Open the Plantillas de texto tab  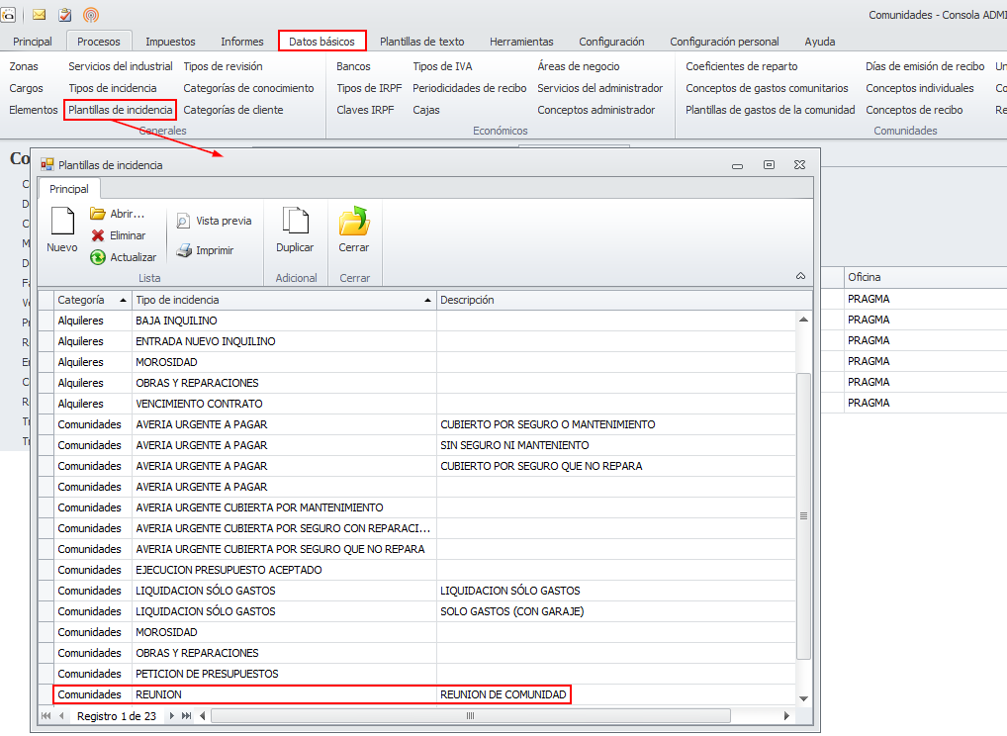(x=422, y=42)
